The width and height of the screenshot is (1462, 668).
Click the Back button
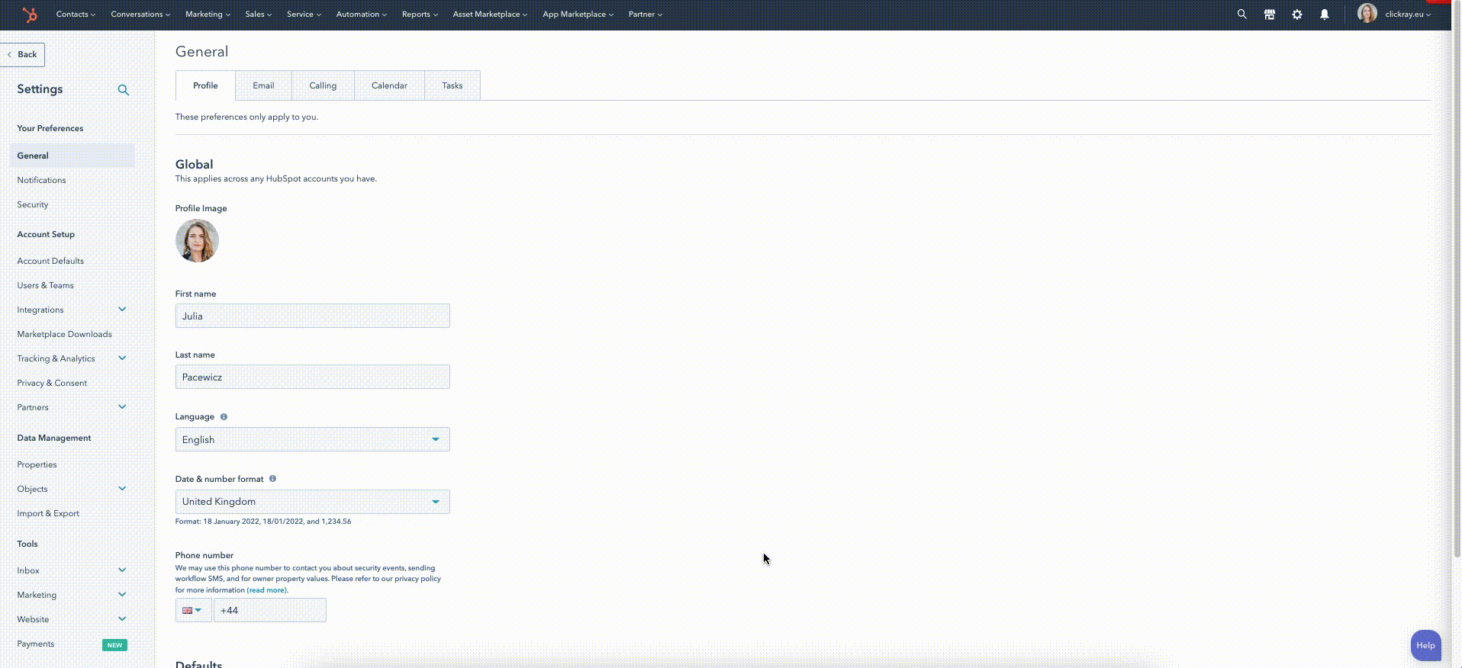(22, 55)
